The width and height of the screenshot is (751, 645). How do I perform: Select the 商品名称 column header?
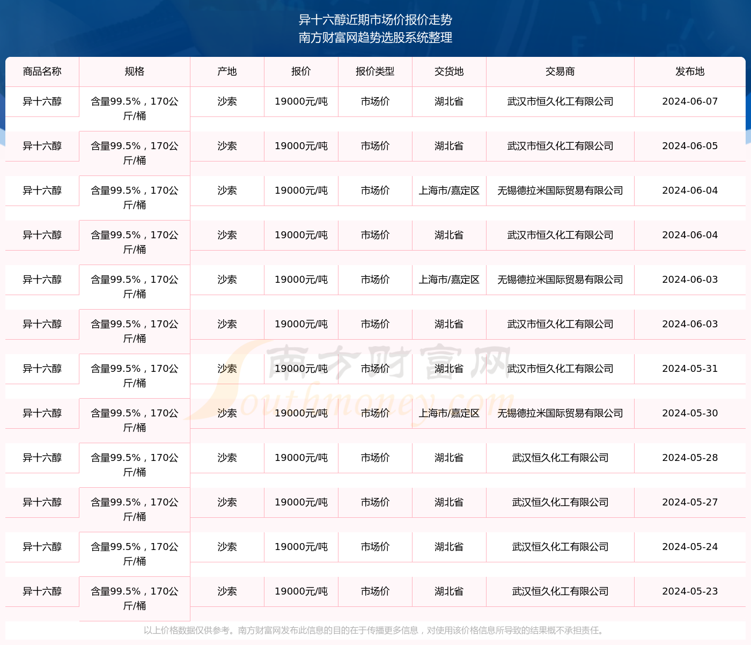coord(42,71)
